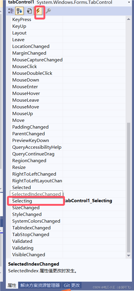The image size is (134, 291).
Task: Open 解决方案资源管理器 tab
Action: pyautogui.click(x=40, y=285)
